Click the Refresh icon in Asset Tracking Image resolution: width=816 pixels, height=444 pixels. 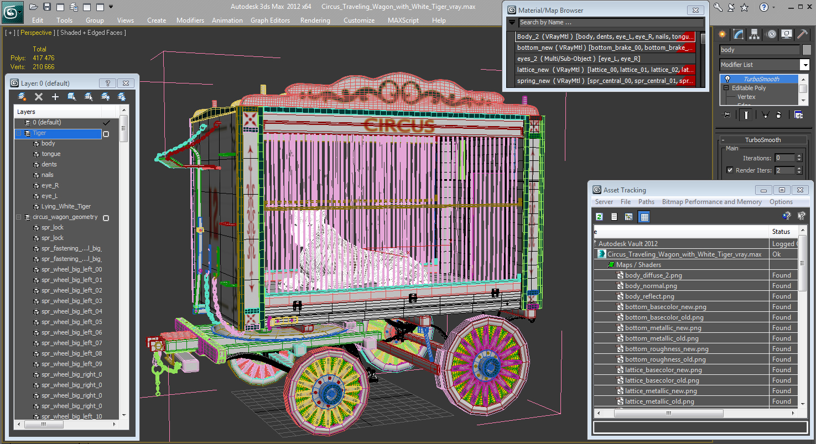click(599, 217)
